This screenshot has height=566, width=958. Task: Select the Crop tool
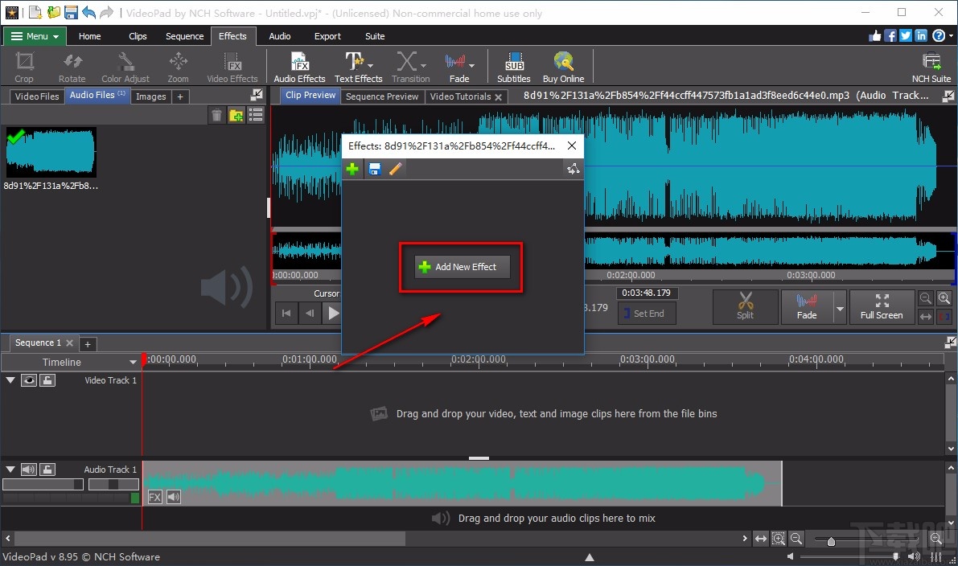point(23,66)
